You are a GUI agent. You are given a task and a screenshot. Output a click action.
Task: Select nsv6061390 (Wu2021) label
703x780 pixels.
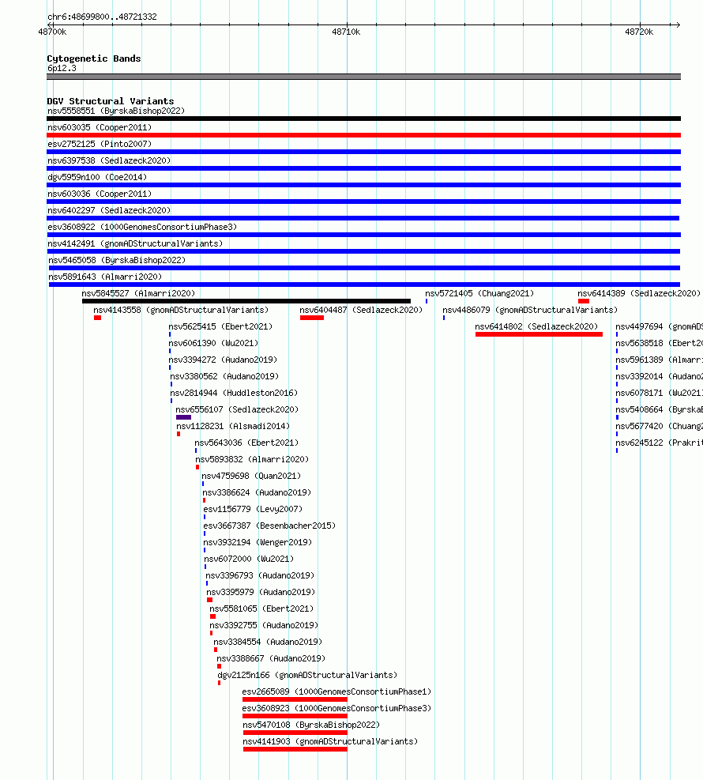pos(213,343)
